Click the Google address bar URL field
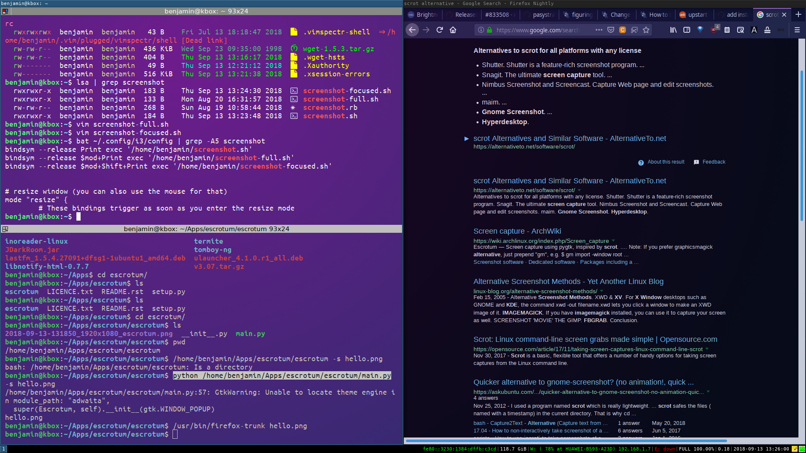Viewport: 806px width, 453px height. [542, 30]
